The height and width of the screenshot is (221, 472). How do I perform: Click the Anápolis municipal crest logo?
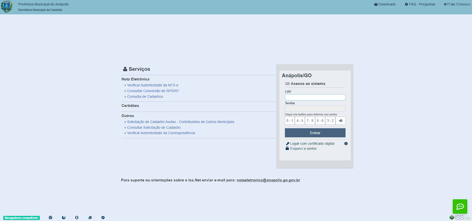6,6
